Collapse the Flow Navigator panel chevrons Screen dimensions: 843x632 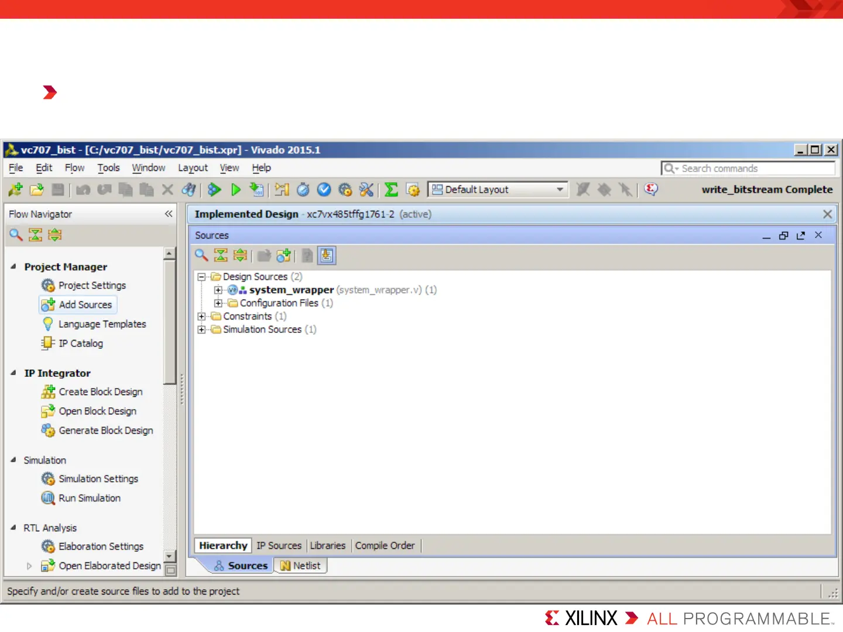[169, 214]
